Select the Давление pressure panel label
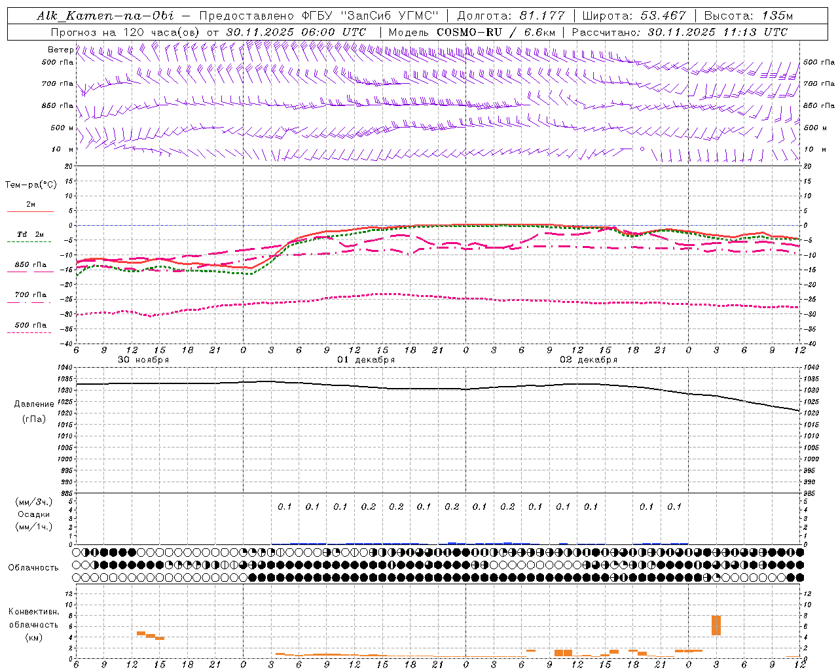Screen dimensions: 838x670 pos(34,404)
